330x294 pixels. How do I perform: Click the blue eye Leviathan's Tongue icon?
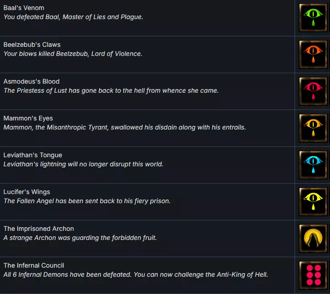tap(313, 165)
